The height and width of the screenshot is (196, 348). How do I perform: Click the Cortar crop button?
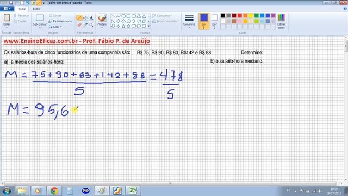coord(55,16)
